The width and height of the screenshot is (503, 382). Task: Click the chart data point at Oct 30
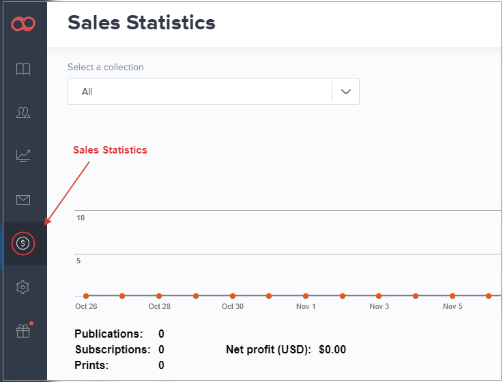(233, 296)
